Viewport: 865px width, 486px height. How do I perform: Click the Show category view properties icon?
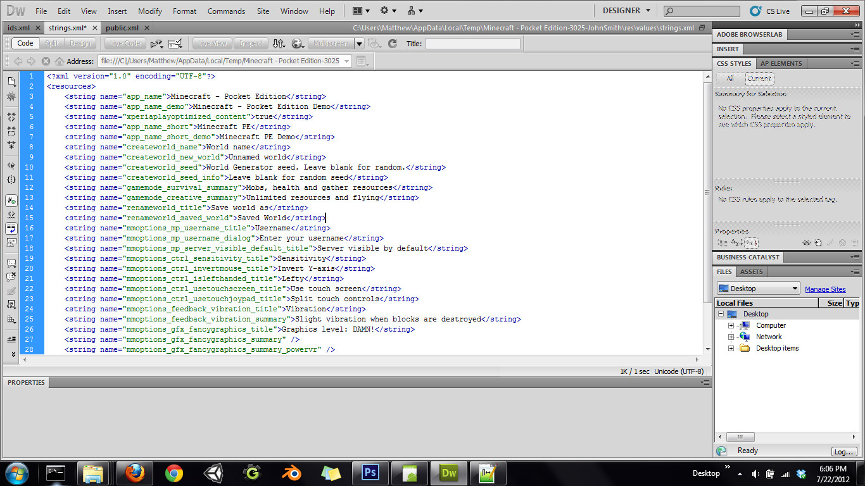click(723, 242)
